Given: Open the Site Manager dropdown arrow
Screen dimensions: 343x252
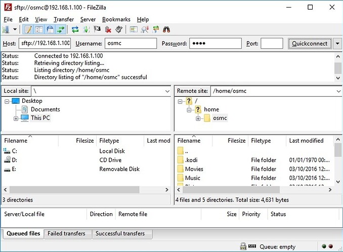Looking at the screenshot, I should click(15, 29).
